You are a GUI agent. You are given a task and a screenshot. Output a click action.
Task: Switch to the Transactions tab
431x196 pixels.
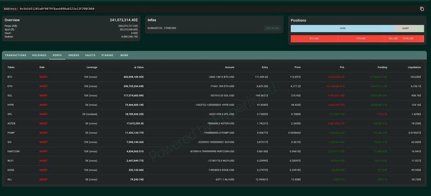tap(15, 55)
